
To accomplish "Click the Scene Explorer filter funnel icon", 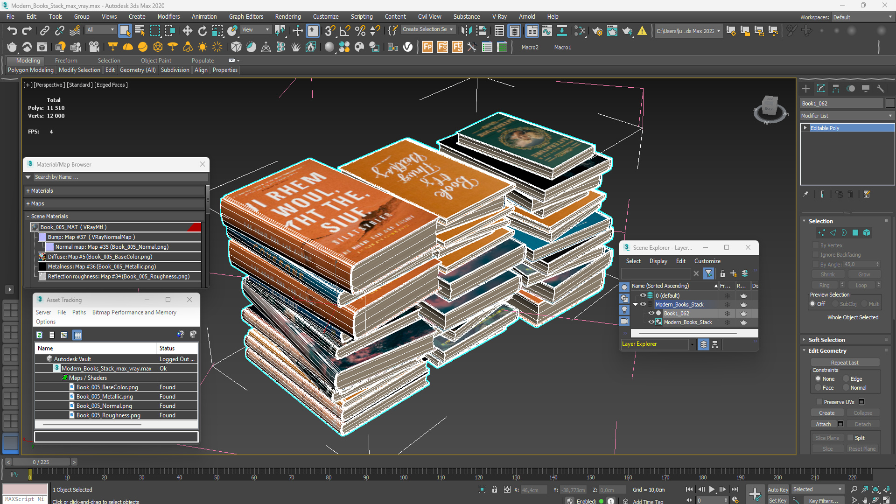I will pyautogui.click(x=709, y=273).
